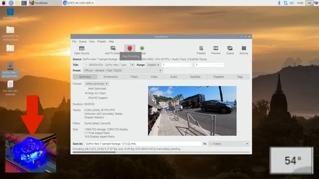The width and height of the screenshot is (319, 179).
Task: Click the Bluetooth tray icon
Action: [279, 3]
